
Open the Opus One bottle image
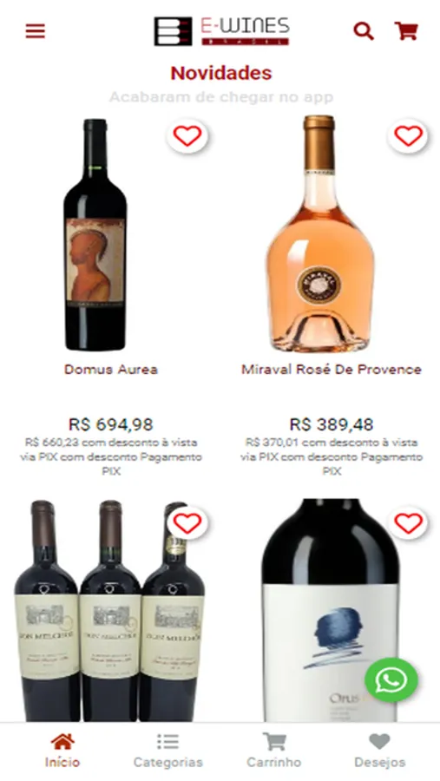coord(331,610)
